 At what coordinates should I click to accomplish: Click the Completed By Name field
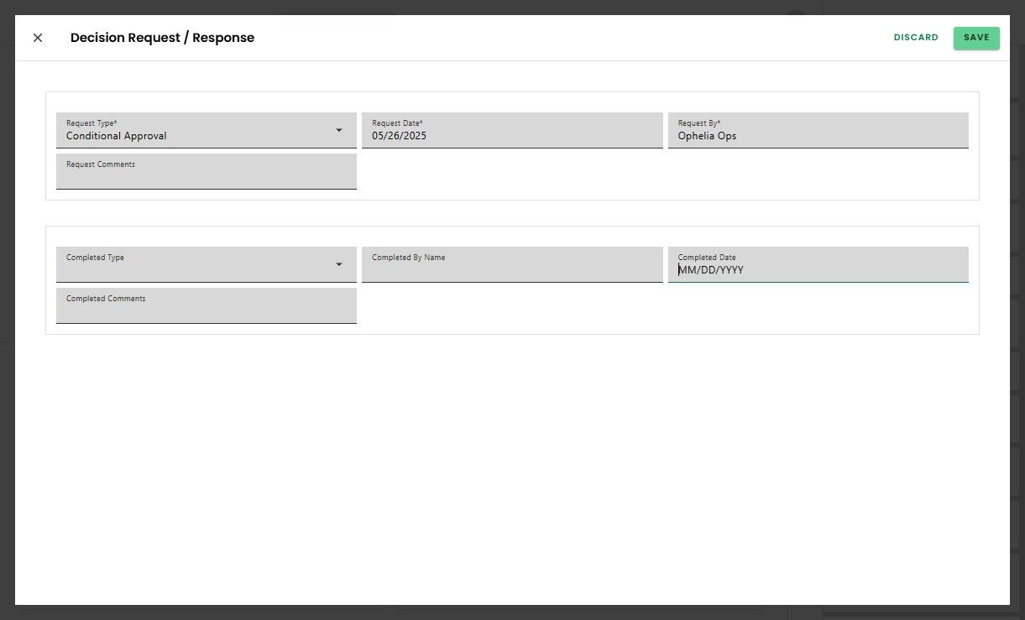point(512,264)
